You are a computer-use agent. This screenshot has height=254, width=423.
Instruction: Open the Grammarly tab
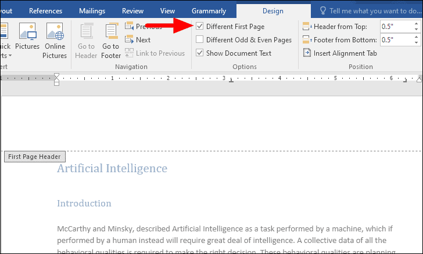pyautogui.click(x=209, y=11)
